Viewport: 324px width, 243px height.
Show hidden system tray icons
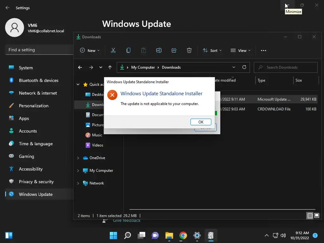click(267, 235)
